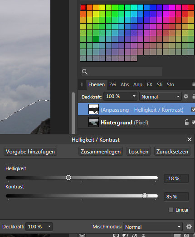195x237 pixels.
Task: Click the Zusammenlegen button
Action: coord(101,151)
